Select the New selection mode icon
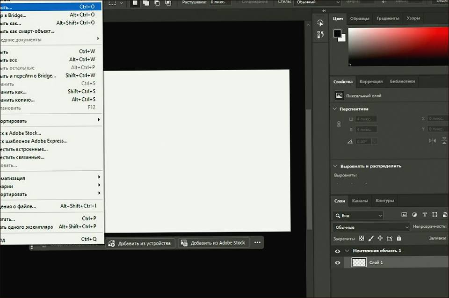This screenshot has width=449, height=298. 135,3
